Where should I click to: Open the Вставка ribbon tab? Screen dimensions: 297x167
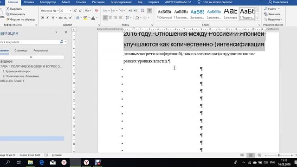pos(29,2)
